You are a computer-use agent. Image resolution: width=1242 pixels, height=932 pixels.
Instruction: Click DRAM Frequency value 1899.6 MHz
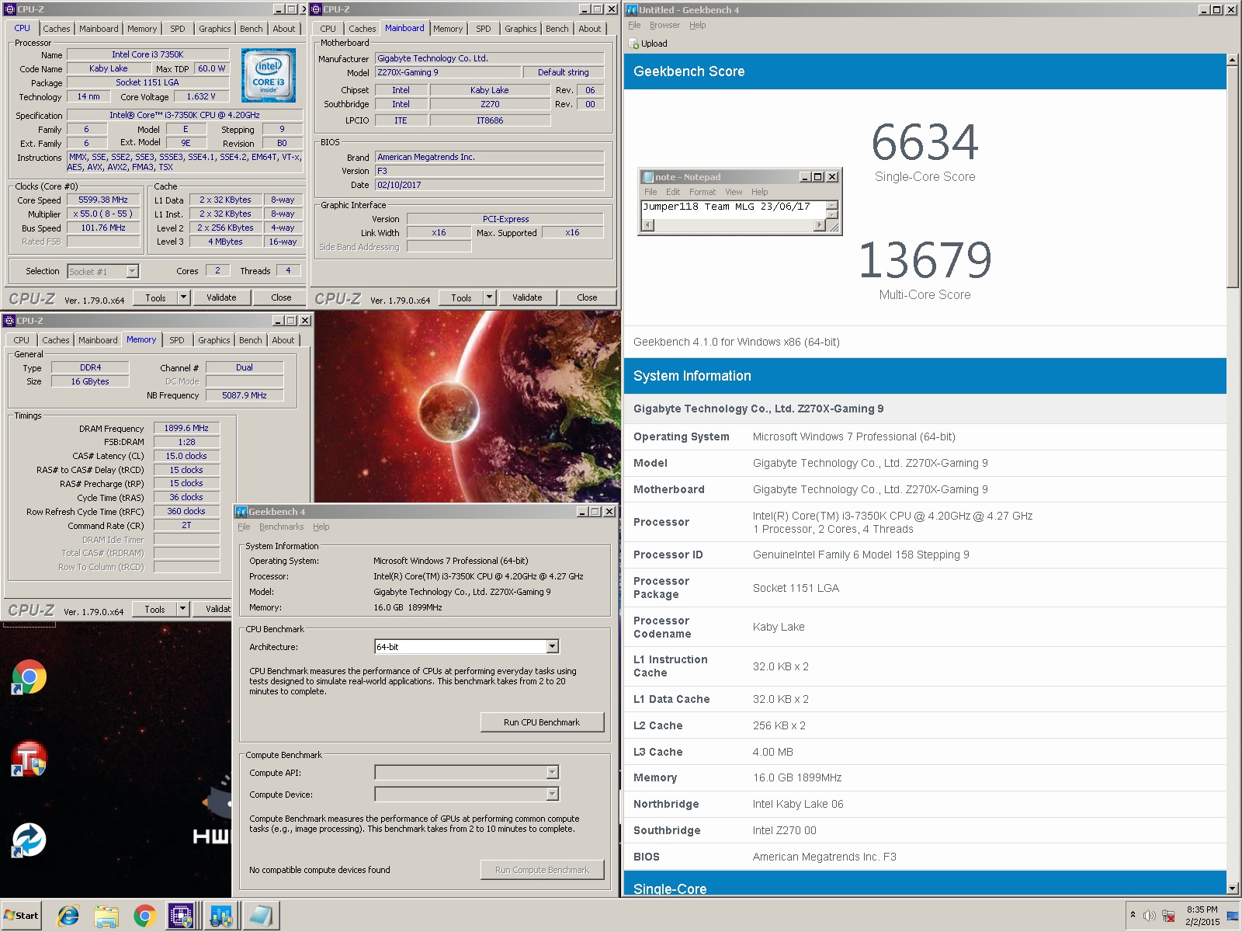186,428
